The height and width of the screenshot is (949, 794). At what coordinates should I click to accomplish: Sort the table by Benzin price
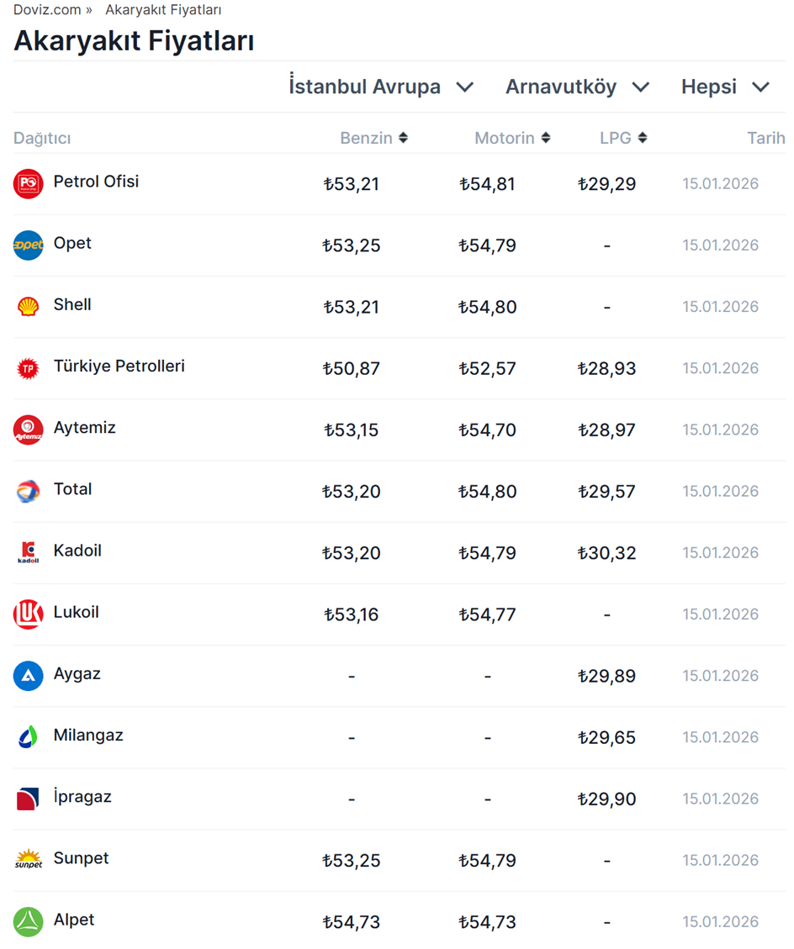pos(373,138)
